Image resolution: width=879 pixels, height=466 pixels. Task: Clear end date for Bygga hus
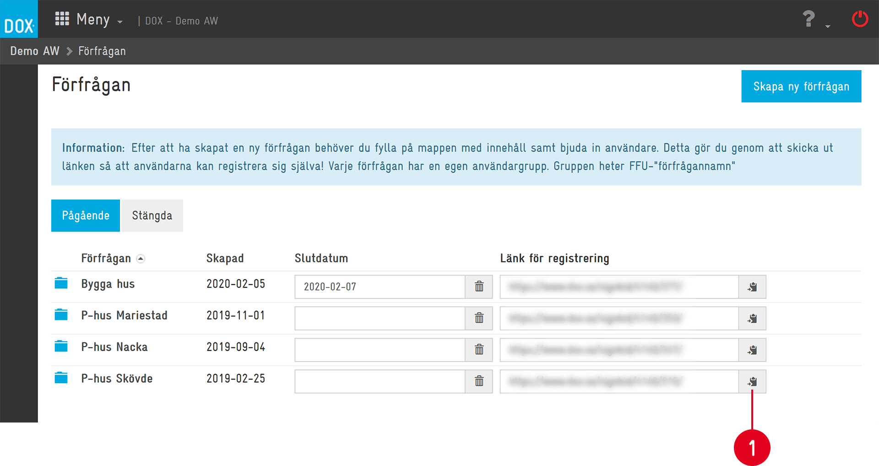479,287
